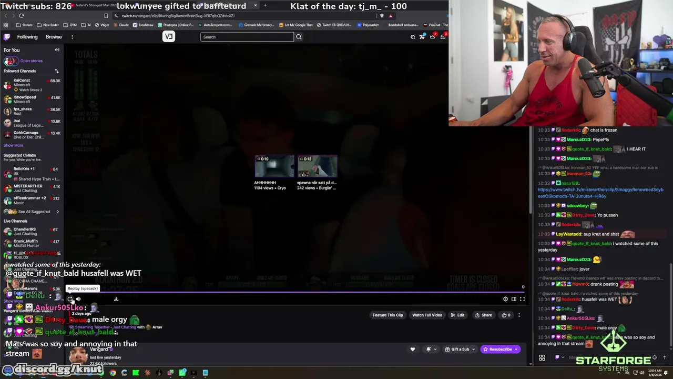
Task: Open the Stream bookmarks folder
Action: click(x=24, y=25)
